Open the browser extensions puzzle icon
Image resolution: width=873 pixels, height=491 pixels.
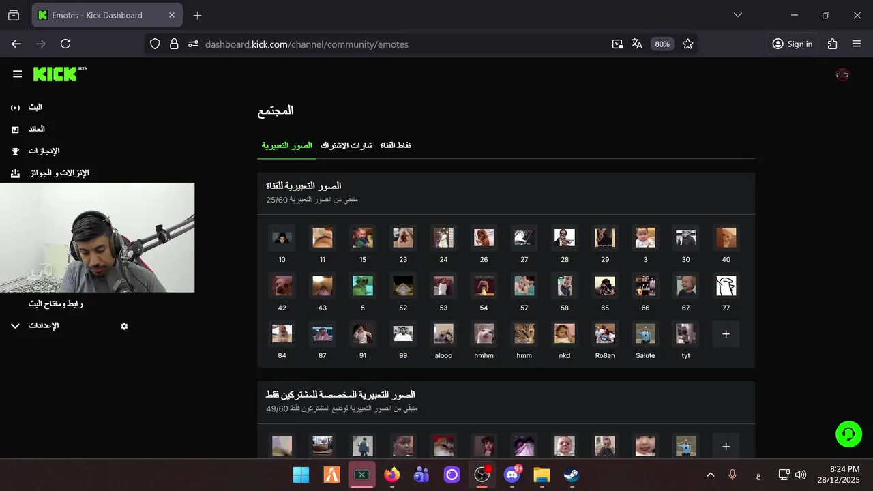(832, 44)
